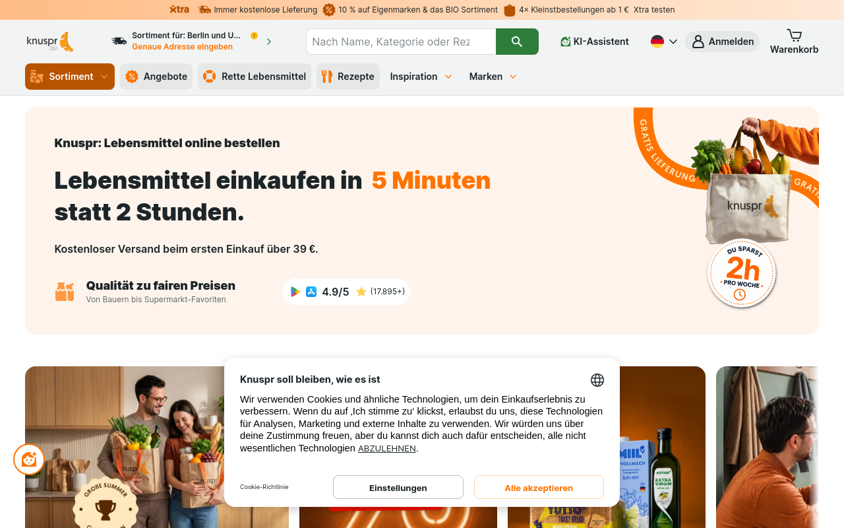The image size is (844, 528).
Task: Click the delivery truck icon beside 'Sortiment für'
Action: (x=119, y=41)
